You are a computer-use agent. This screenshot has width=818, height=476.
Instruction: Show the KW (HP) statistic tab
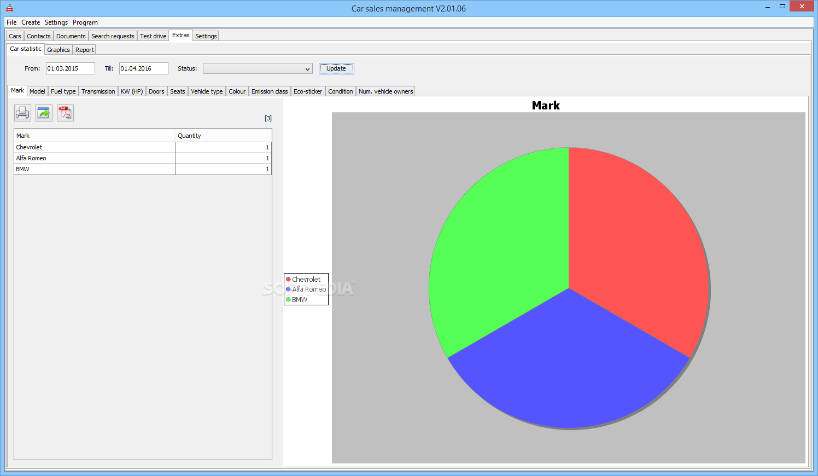tap(132, 91)
